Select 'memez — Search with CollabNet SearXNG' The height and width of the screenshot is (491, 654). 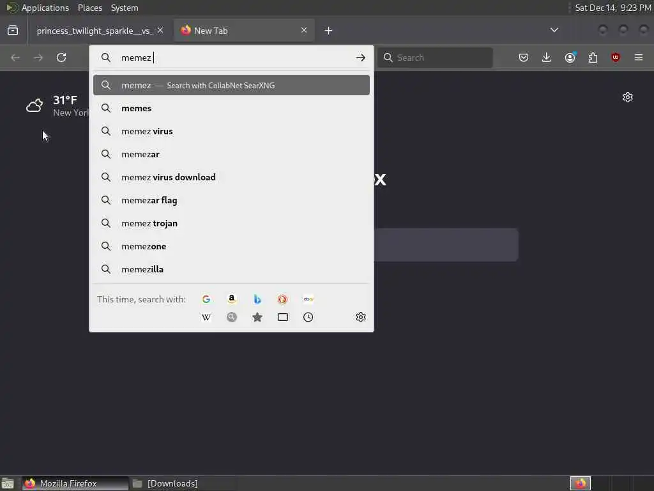click(231, 85)
